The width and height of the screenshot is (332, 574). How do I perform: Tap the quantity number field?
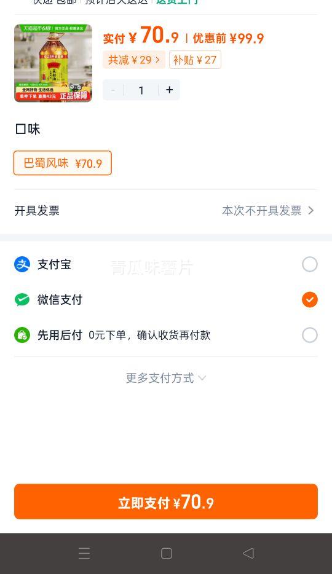pyautogui.click(x=141, y=90)
